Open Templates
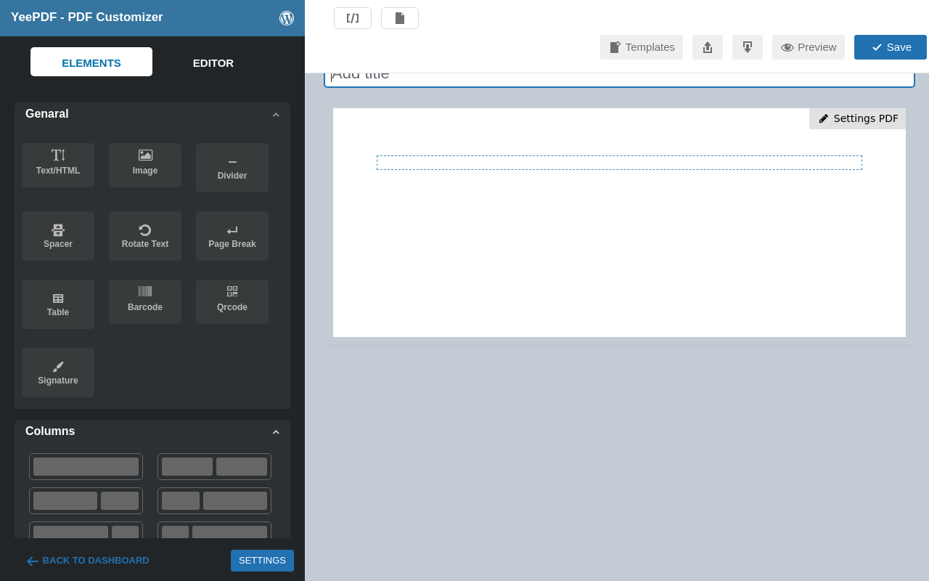929x581 pixels. tap(642, 47)
